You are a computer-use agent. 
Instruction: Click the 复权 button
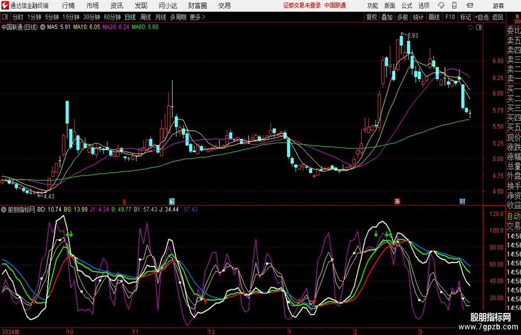point(372,17)
